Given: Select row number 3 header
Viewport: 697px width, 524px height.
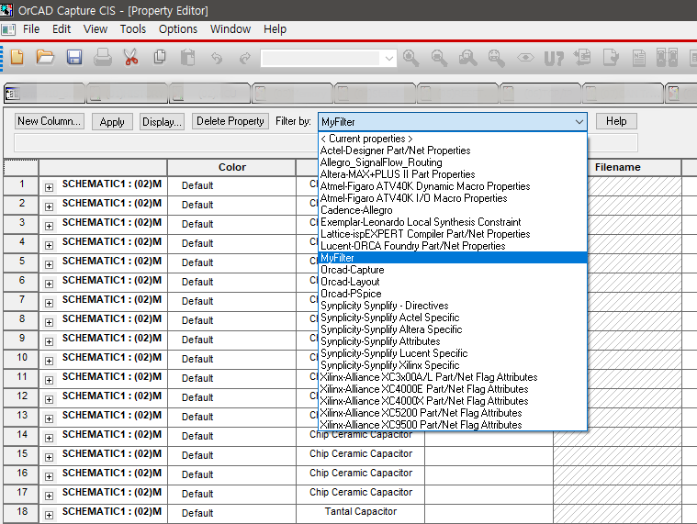Looking at the screenshot, I should point(21,223).
